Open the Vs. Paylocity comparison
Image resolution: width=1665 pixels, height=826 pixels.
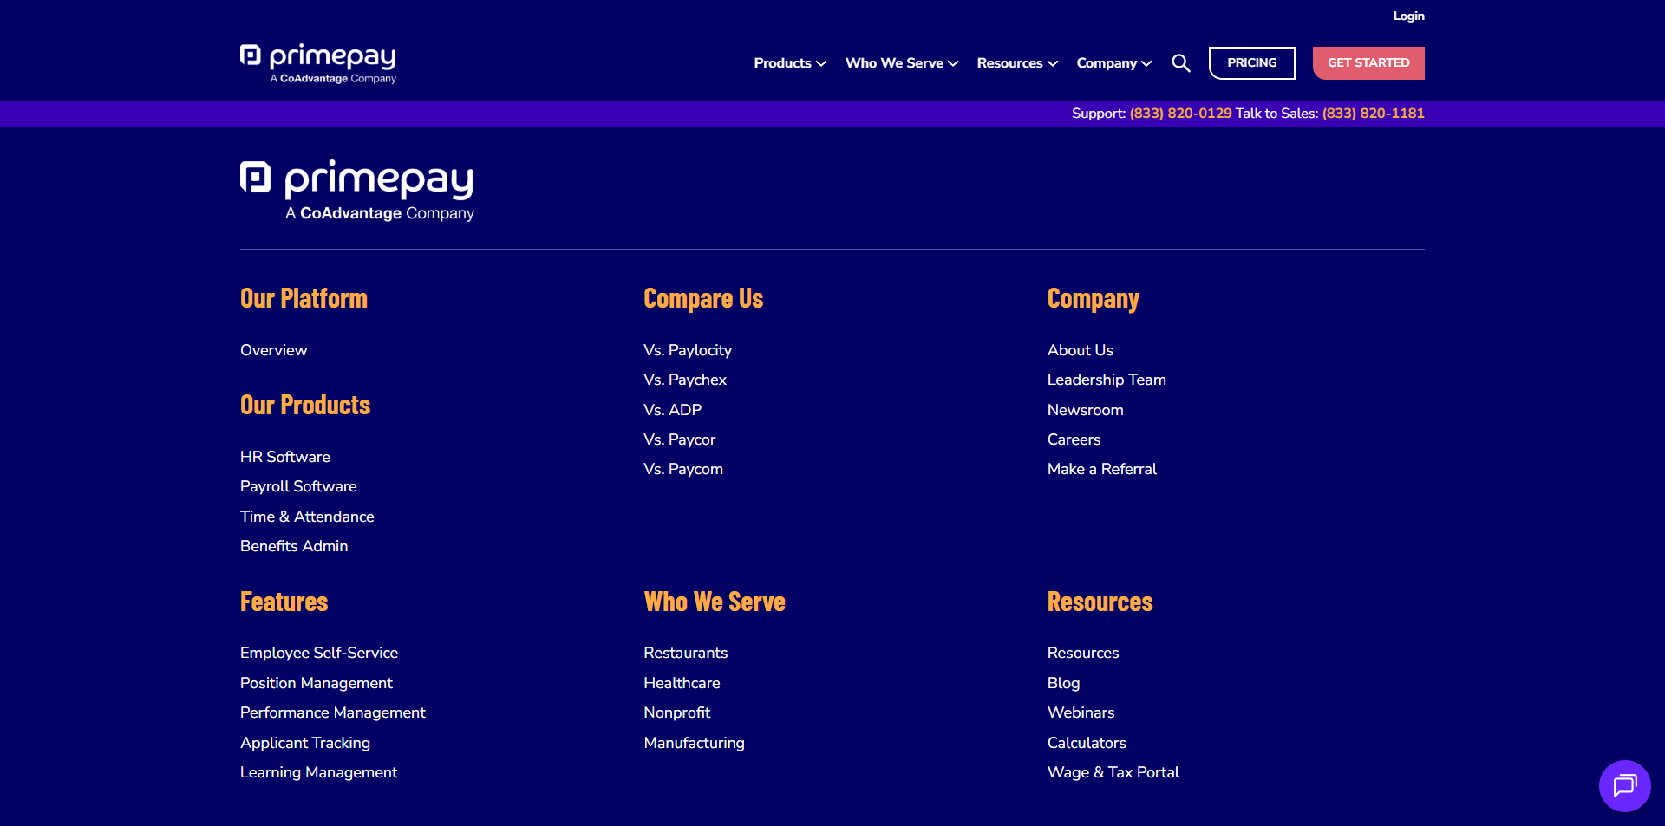click(688, 350)
